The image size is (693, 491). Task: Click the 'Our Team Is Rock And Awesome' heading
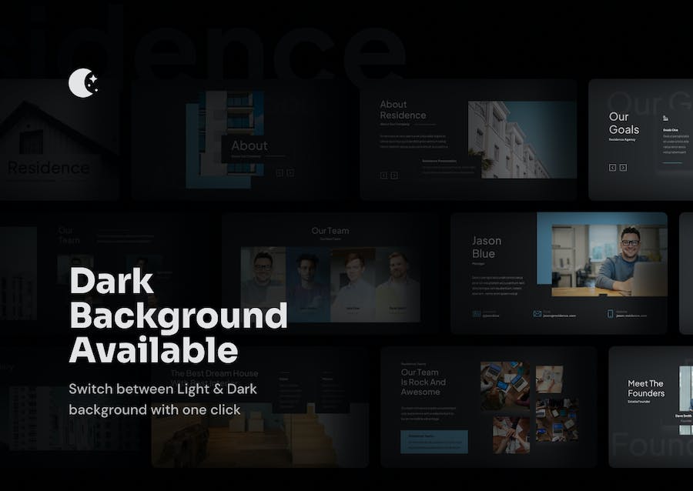(423, 382)
